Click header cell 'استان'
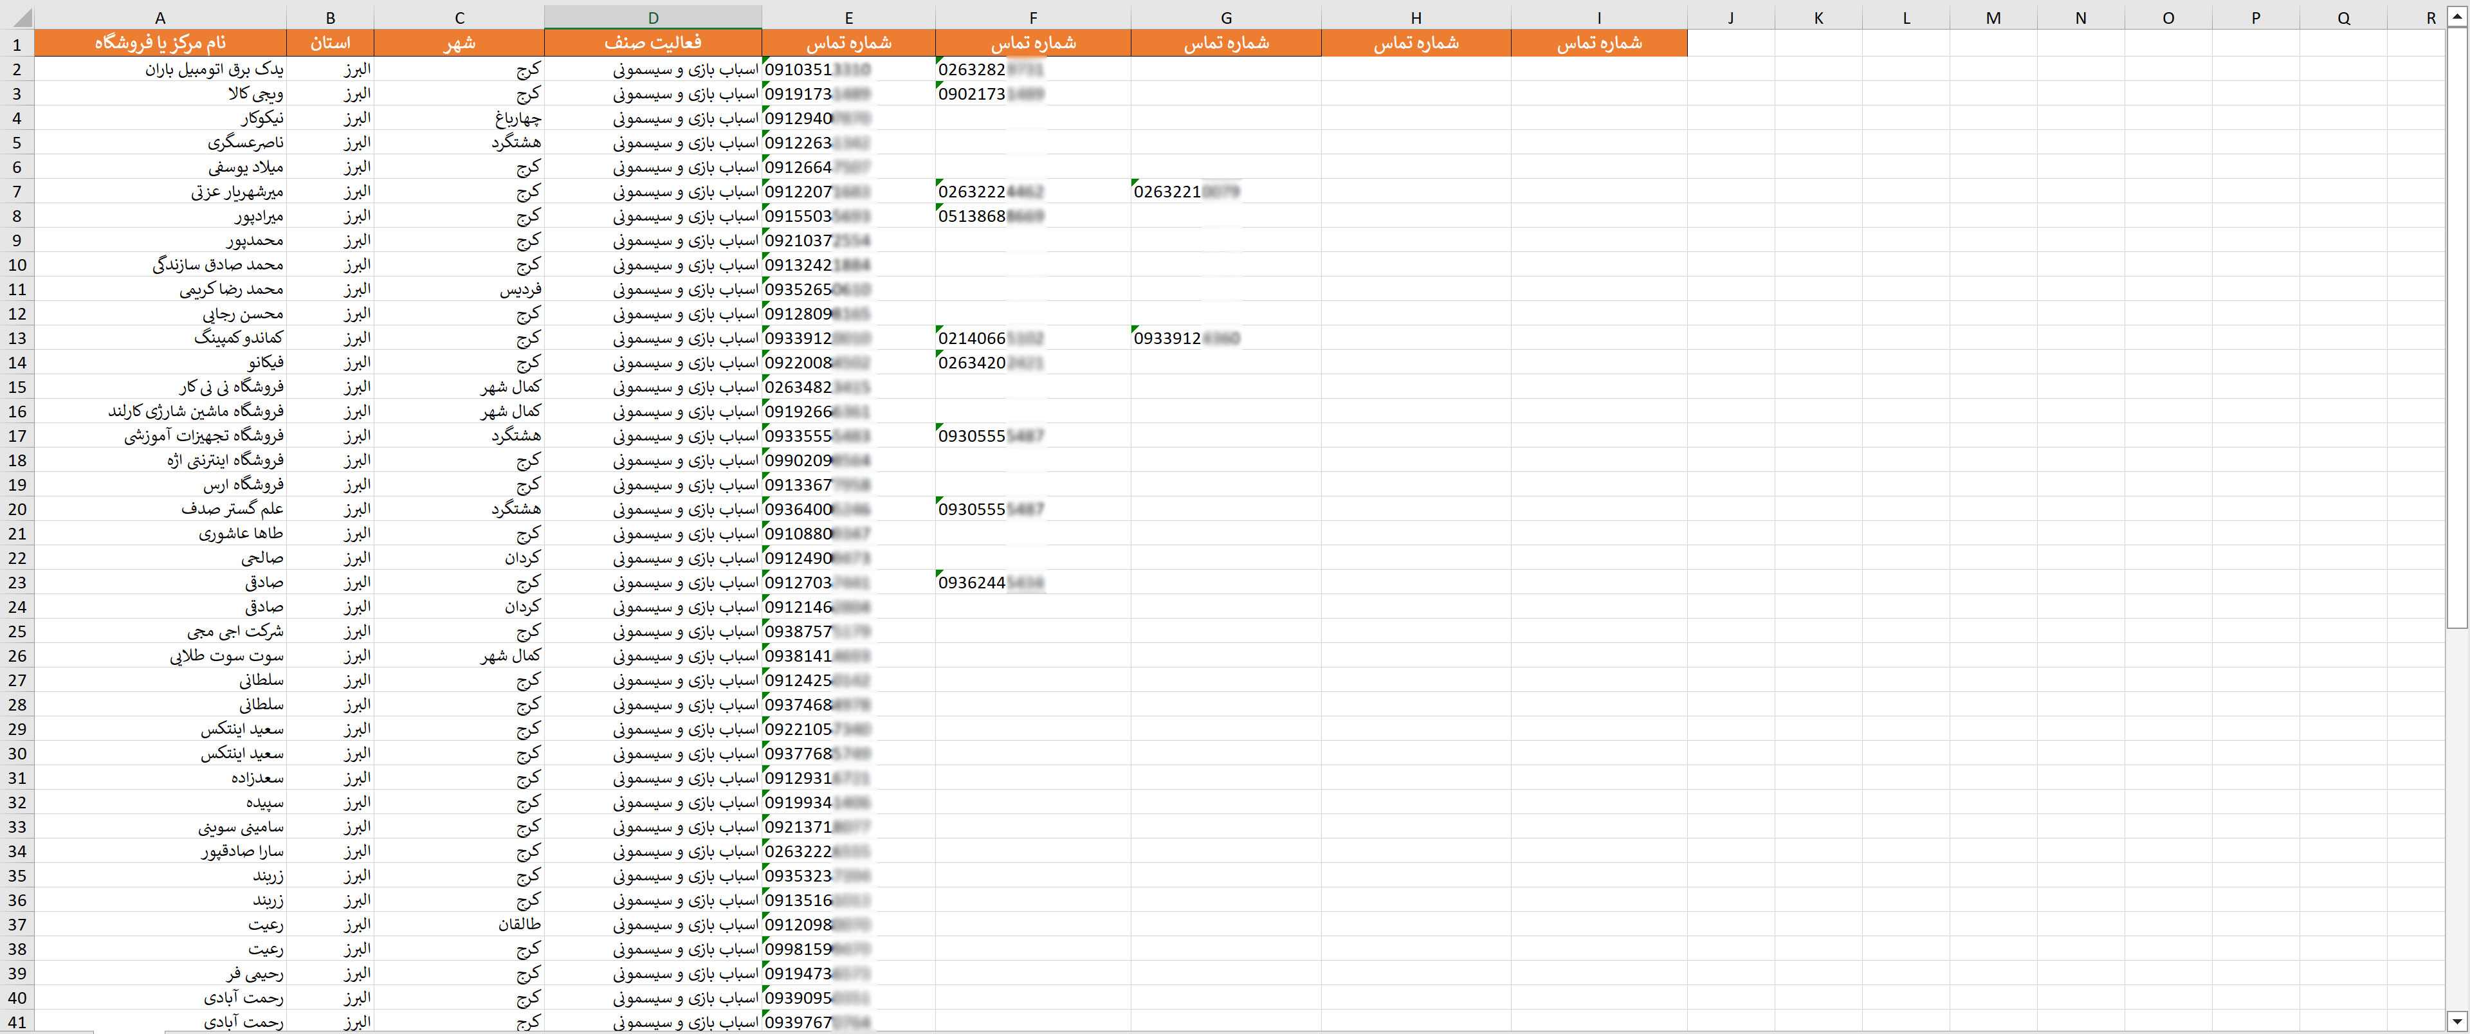The width and height of the screenshot is (2470, 1034). click(330, 43)
